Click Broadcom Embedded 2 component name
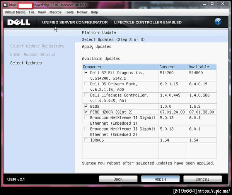The width and height of the screenshot is (232, 195). [x=123, y=132]
